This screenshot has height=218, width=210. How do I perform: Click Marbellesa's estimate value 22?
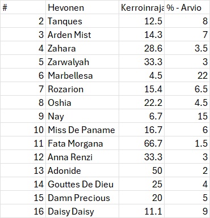coord(187,75)
